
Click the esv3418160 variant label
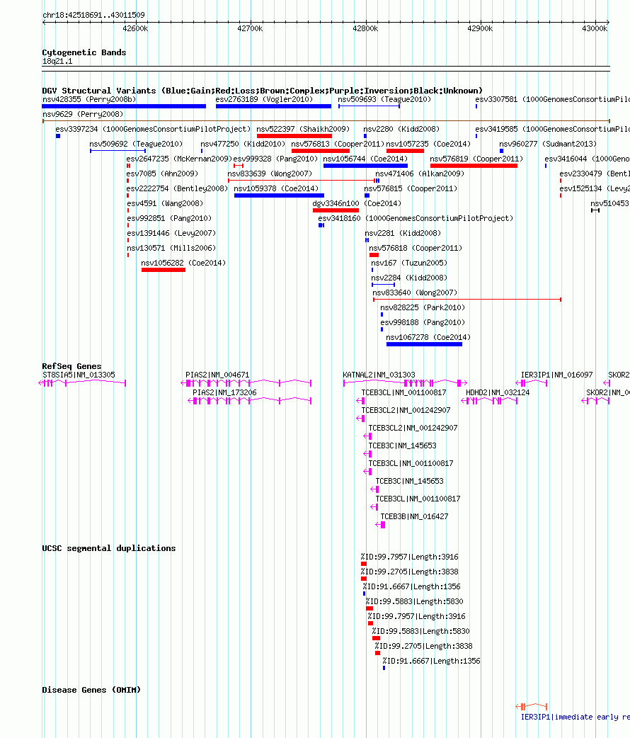(x=416, y=218)
